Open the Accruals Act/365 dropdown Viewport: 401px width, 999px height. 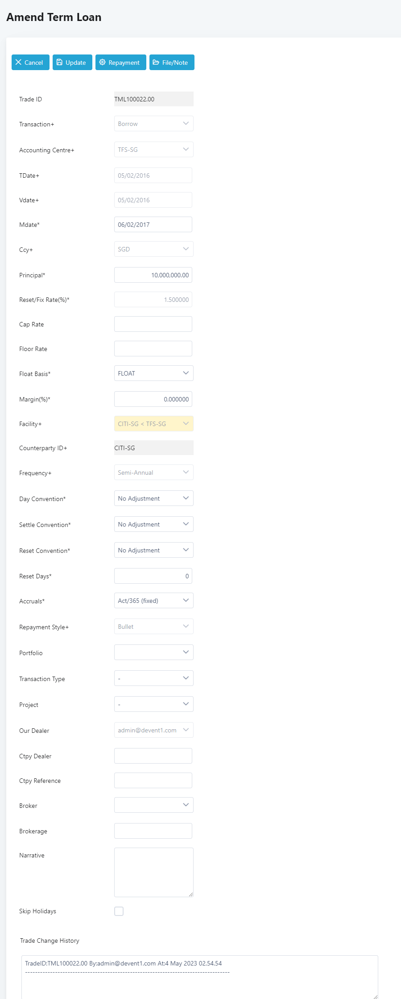click(154, 601)
